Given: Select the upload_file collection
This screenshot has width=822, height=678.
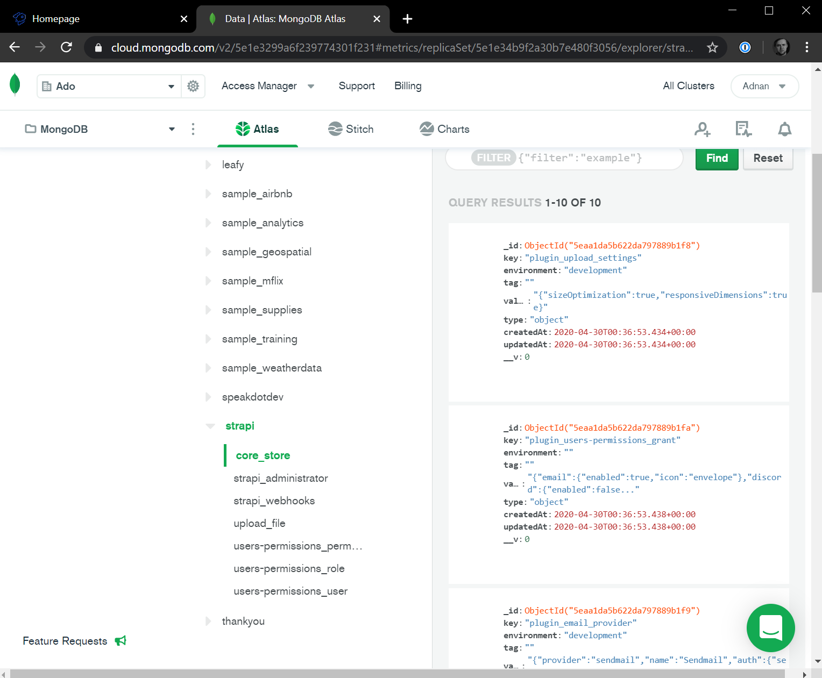Looking at the screenshot, I should pyautogui.click(x=259, y=523).
